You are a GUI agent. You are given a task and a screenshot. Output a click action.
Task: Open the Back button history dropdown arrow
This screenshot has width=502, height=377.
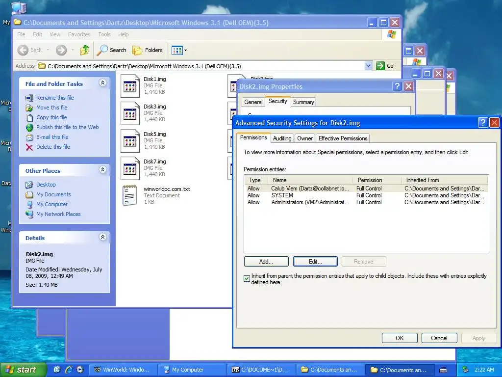[x=48, y=50]
